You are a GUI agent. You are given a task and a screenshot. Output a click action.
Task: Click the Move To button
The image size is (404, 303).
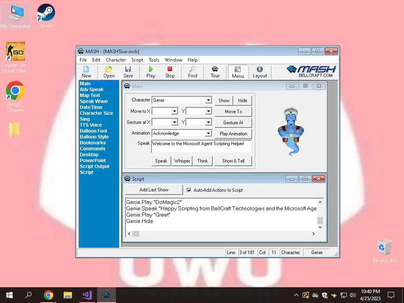tap(233, 112)
